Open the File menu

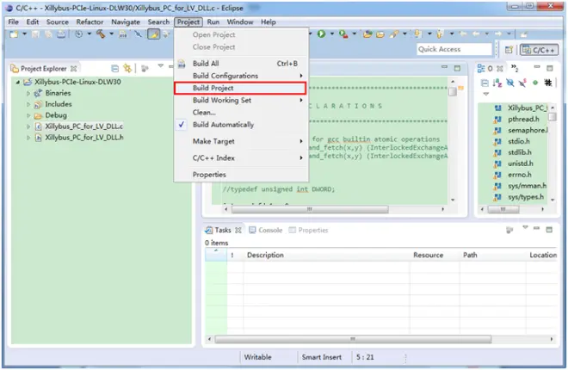(x=14, y=22)
